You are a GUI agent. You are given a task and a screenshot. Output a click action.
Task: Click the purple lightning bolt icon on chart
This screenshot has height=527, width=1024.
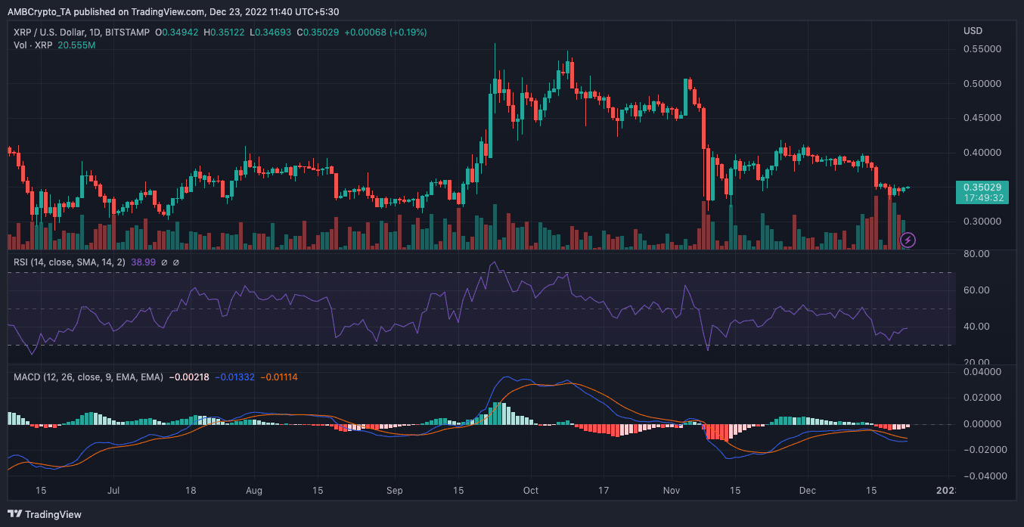coord(908,240)
